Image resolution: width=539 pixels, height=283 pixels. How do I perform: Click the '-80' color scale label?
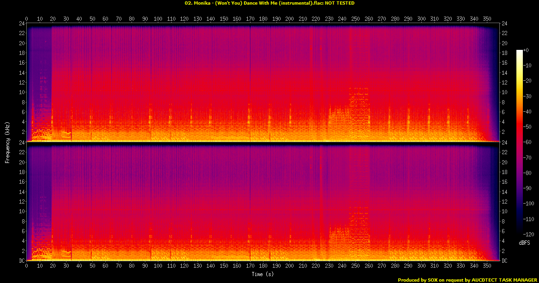point(527,173)
